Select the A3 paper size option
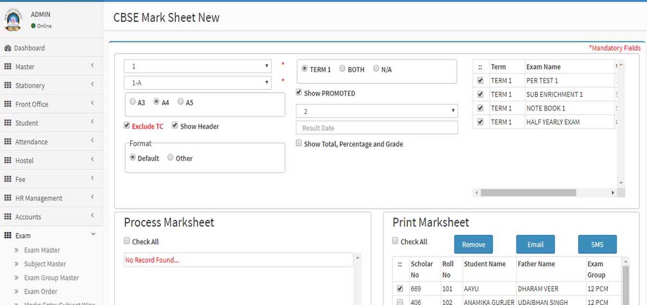647x305 pixels. tap(133, 102)
